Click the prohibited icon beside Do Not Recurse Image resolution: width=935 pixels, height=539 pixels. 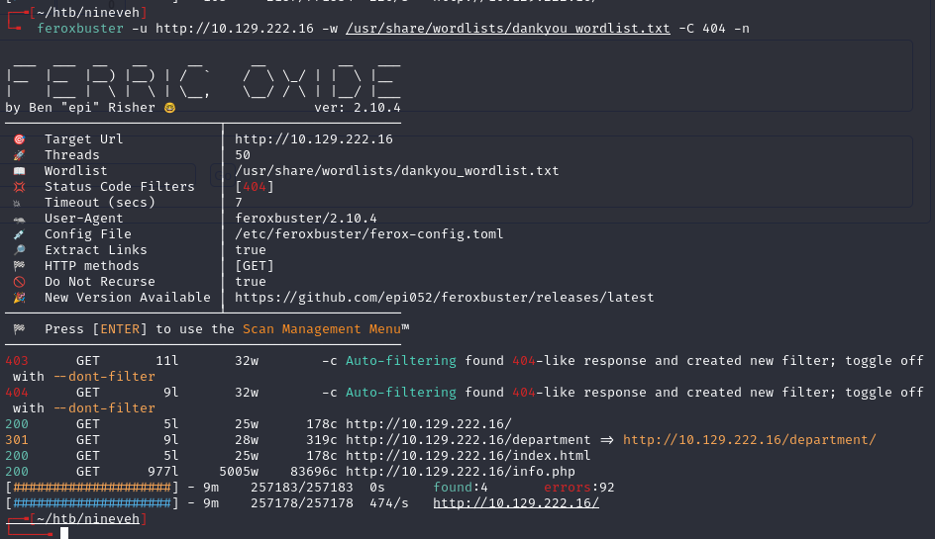[x=19, y=282]
